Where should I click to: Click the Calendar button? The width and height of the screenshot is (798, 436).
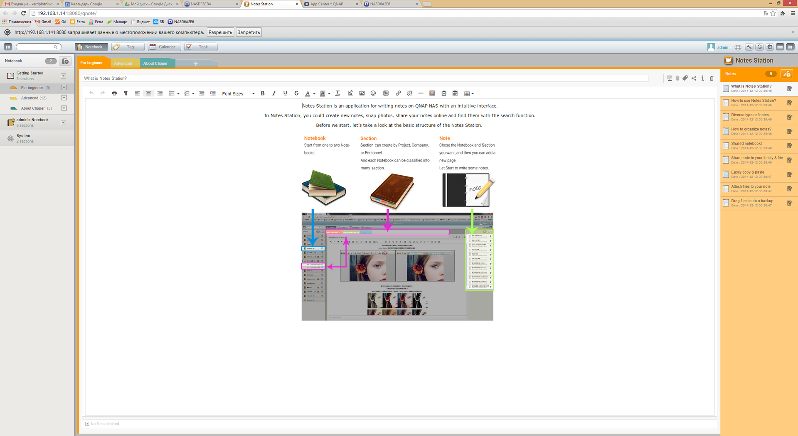coord(164,47)
